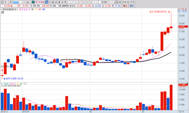Click the LC:132.40 indicator text

point(183,9)
